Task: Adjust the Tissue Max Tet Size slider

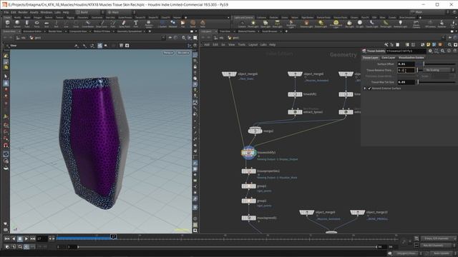Action: click(436, 82)
